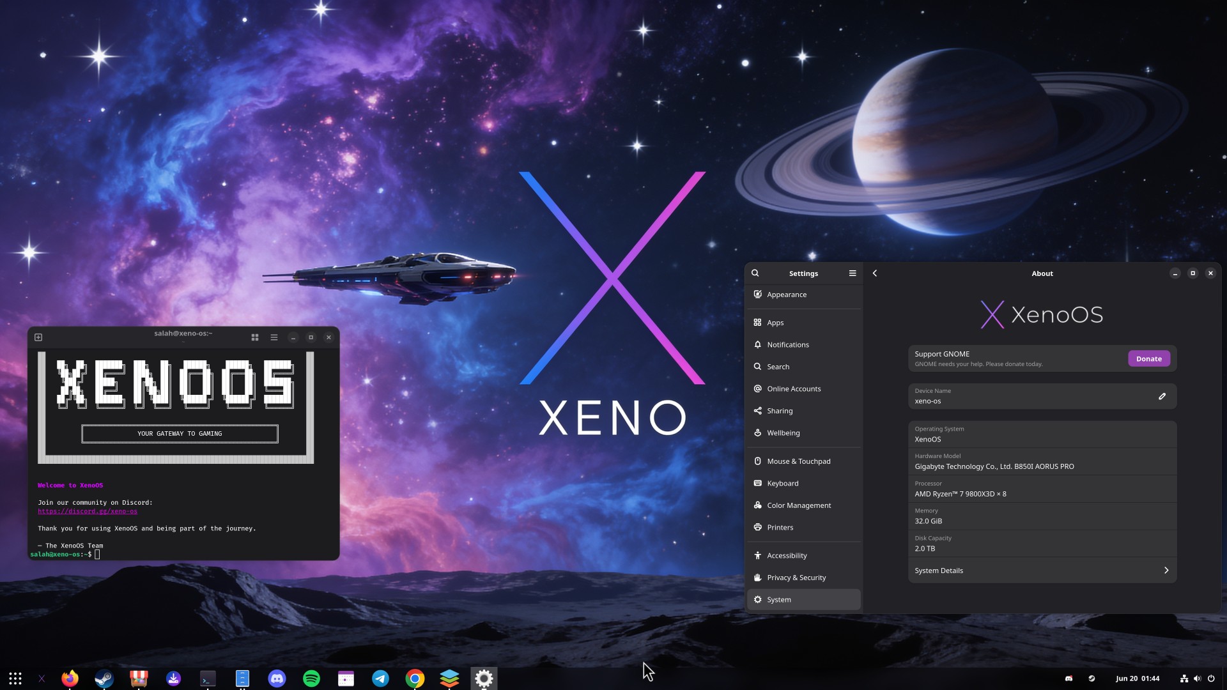Expand System Details row
The image size is (1227, 690).
coord(1042,570)
